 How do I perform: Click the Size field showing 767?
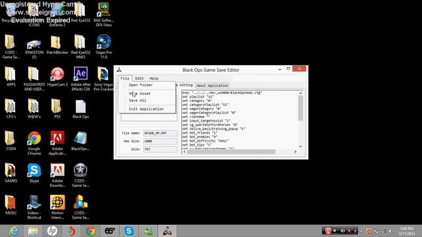pos(160,149)
